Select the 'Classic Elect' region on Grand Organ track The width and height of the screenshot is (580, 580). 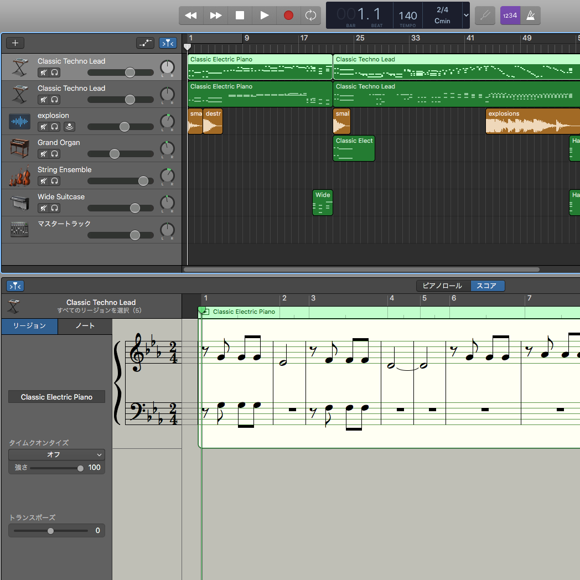354,148
